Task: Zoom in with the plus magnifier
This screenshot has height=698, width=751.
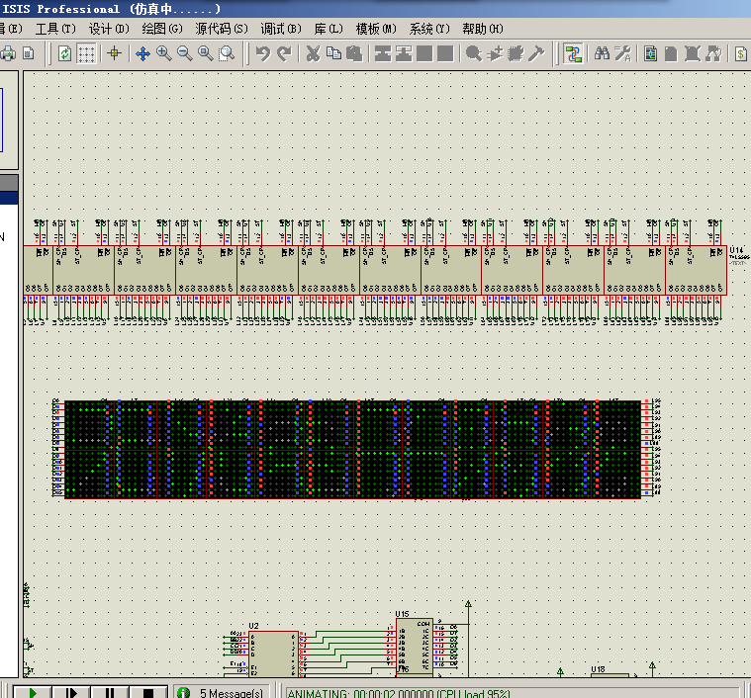Action: (164, 53)
